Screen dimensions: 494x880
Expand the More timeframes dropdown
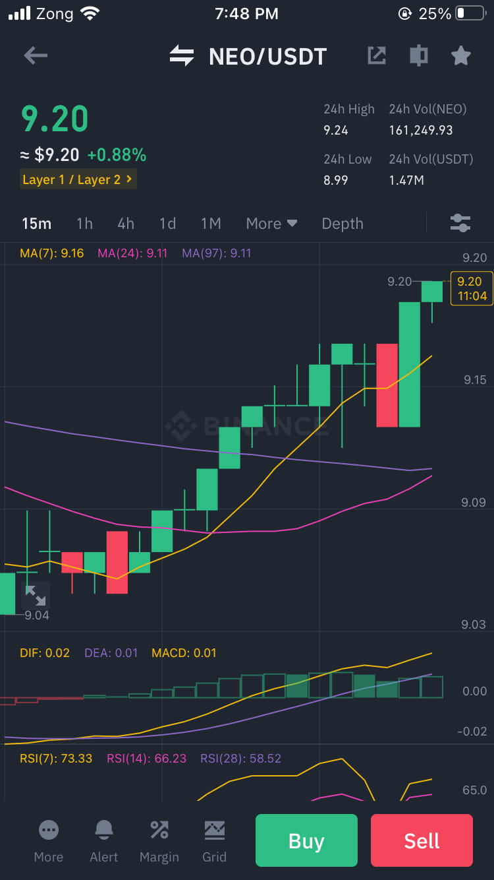point(271,224)
